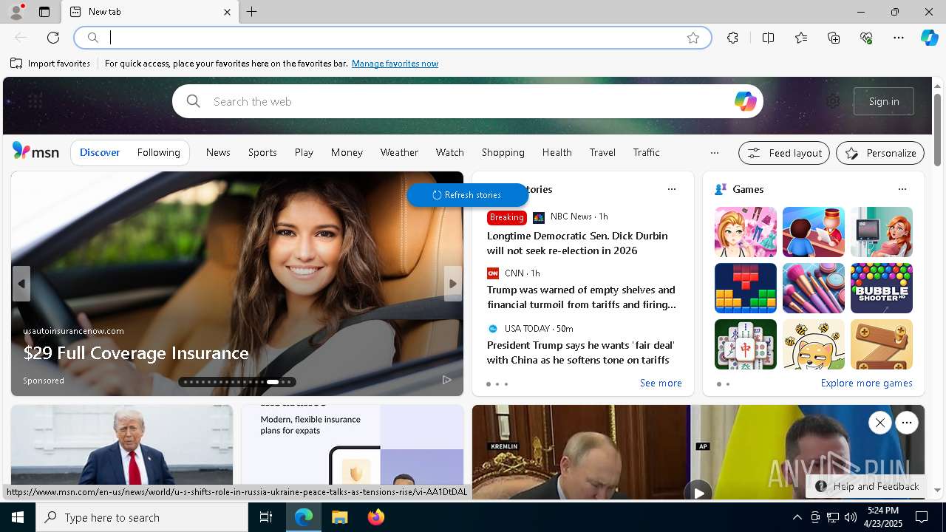946x532 pixels.
Task: Open File Explorer from taskbar
Action: click(340, 517)
